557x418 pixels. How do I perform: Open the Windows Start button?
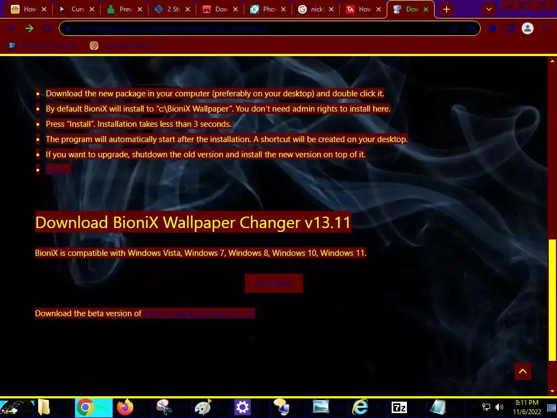coord(16,408)
